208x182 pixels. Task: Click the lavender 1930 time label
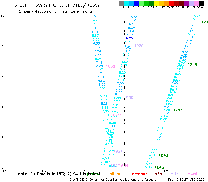[x=129, y=98]
